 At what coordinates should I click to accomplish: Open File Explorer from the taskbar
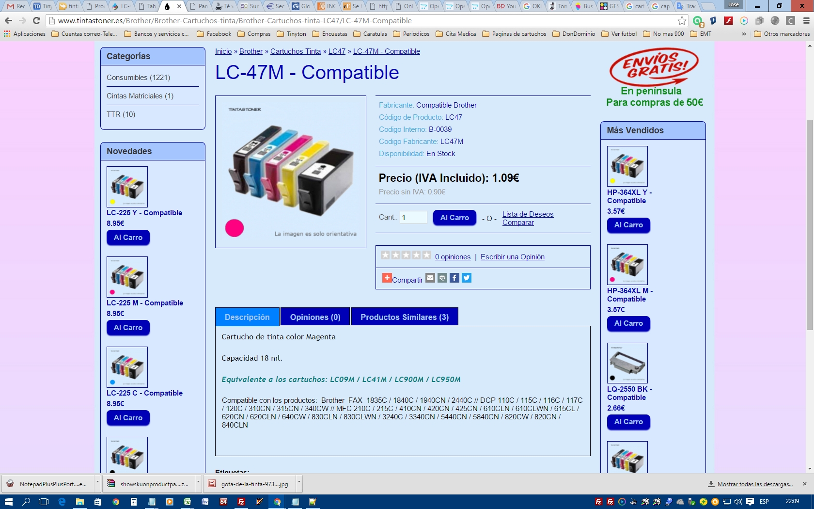(x=80, y=502)
